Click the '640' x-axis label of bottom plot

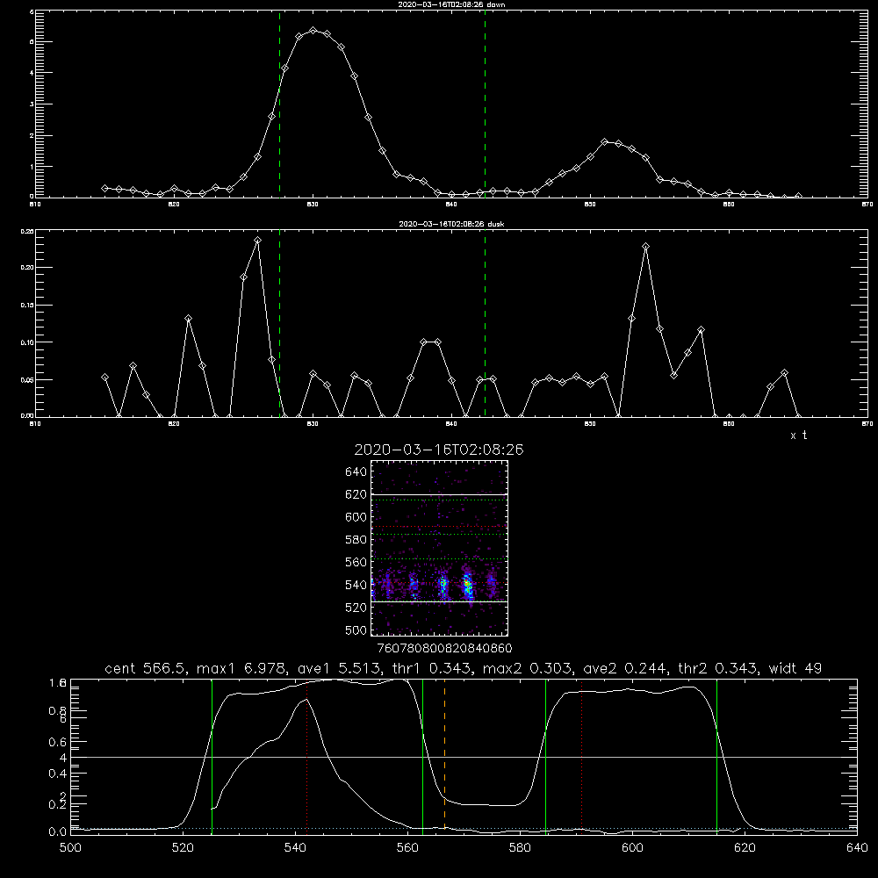(x=857, y=848)
